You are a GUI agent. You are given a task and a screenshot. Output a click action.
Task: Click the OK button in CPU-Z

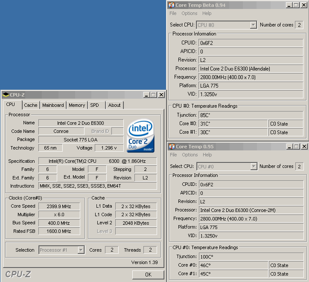pos(148,274)
